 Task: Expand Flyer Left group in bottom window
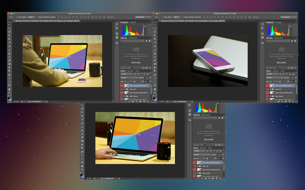(x=197, y=166)
